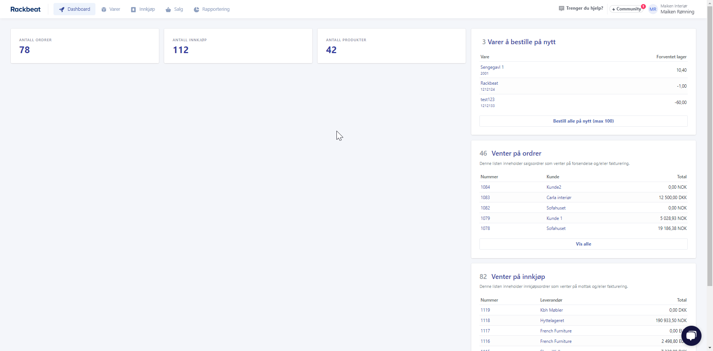Click the MR profile avatar

pyautogui.click(x=653, y=9)
